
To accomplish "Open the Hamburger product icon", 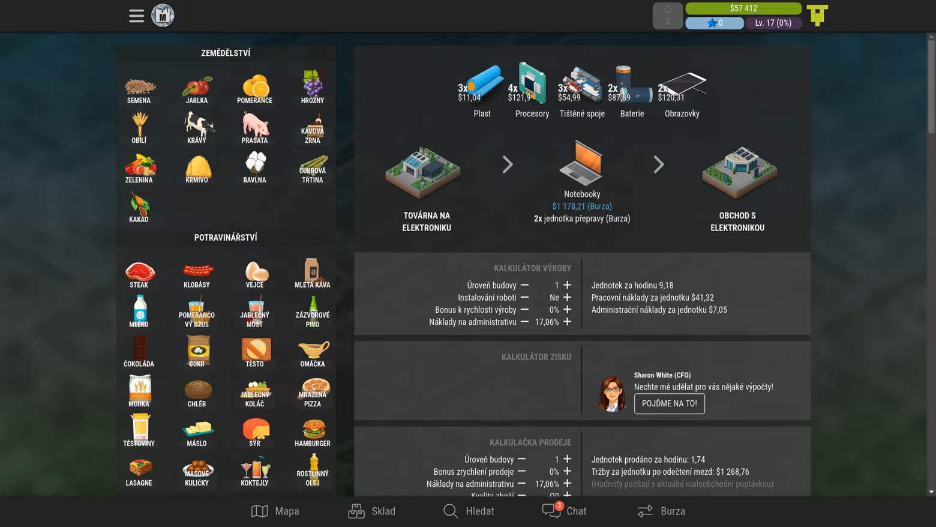I will 313,432.
